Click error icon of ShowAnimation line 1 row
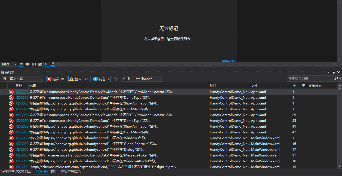Screen dimensions: 342x176 tap(11, 103)
